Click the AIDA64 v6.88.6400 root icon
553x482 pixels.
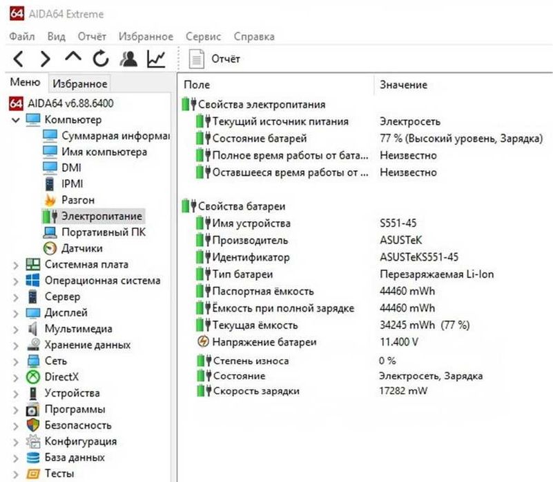16,103
